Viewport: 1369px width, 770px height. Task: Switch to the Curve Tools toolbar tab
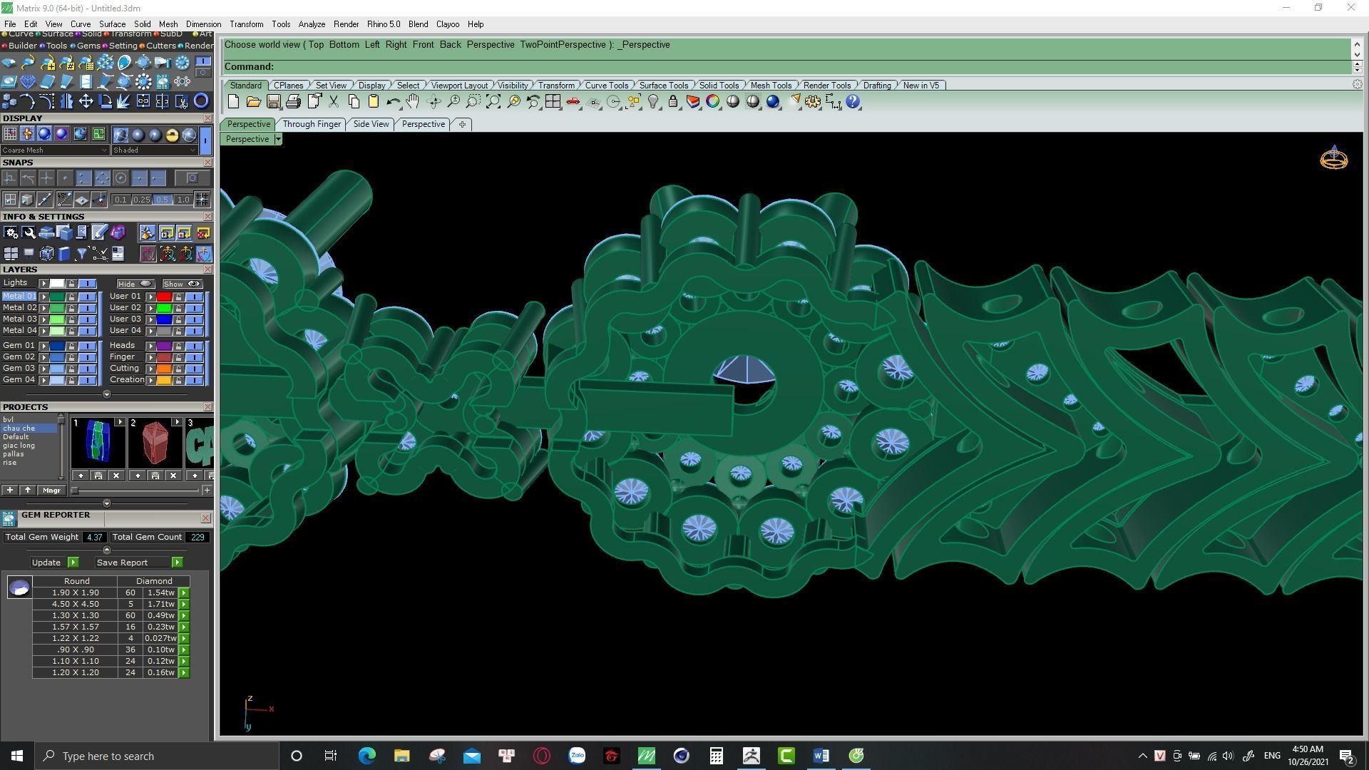coord(607,86)
